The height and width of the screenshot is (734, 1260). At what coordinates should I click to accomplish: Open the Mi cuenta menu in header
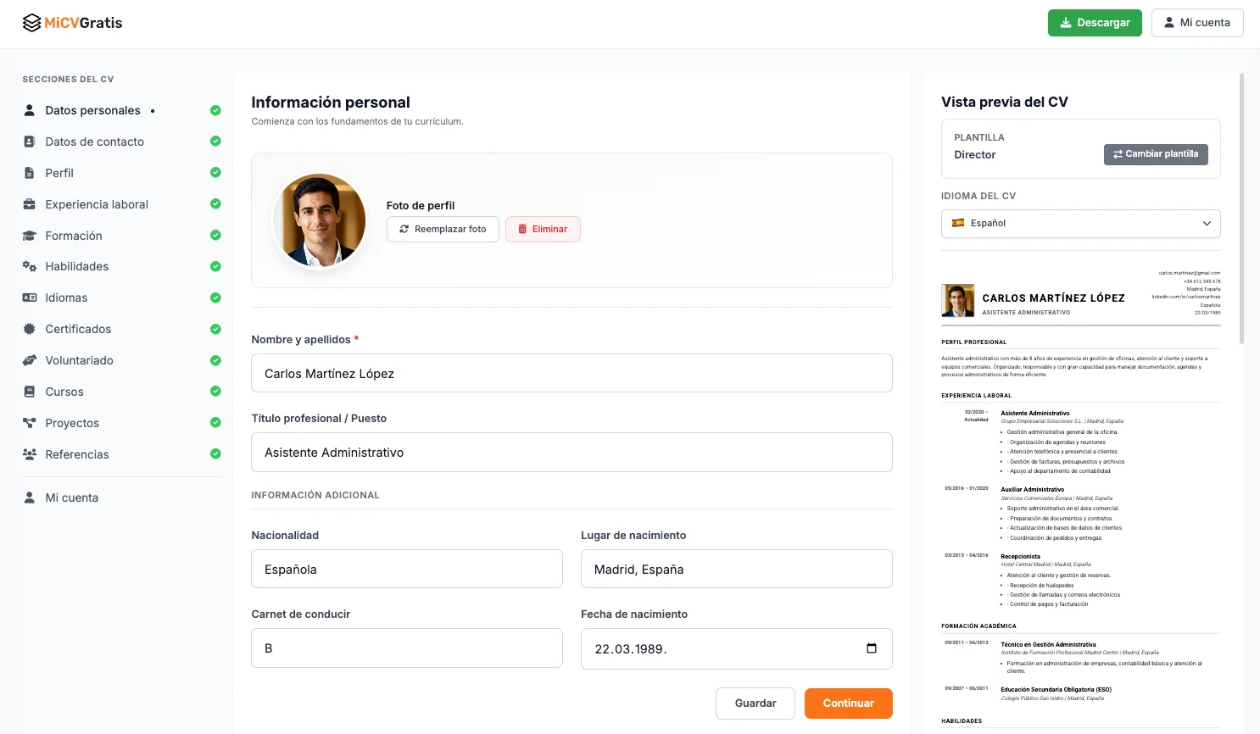(x=1196, y=23)
